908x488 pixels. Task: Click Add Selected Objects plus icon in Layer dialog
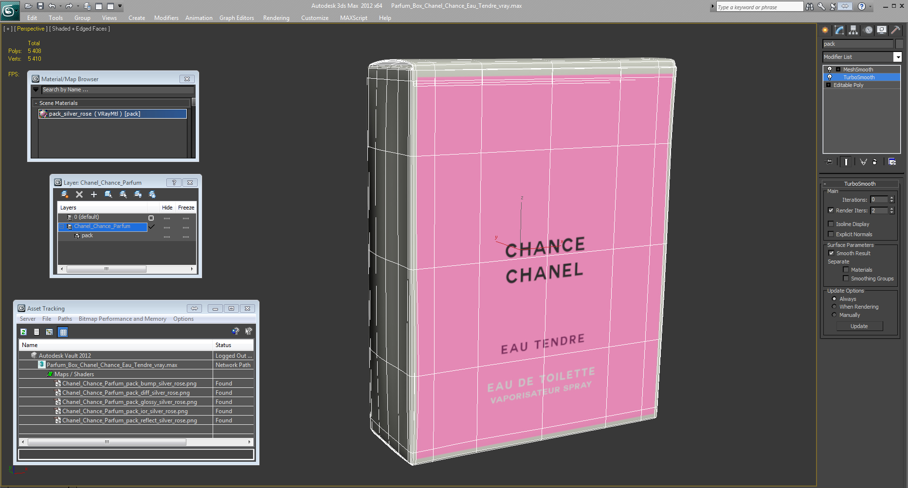tap(94, 194)
